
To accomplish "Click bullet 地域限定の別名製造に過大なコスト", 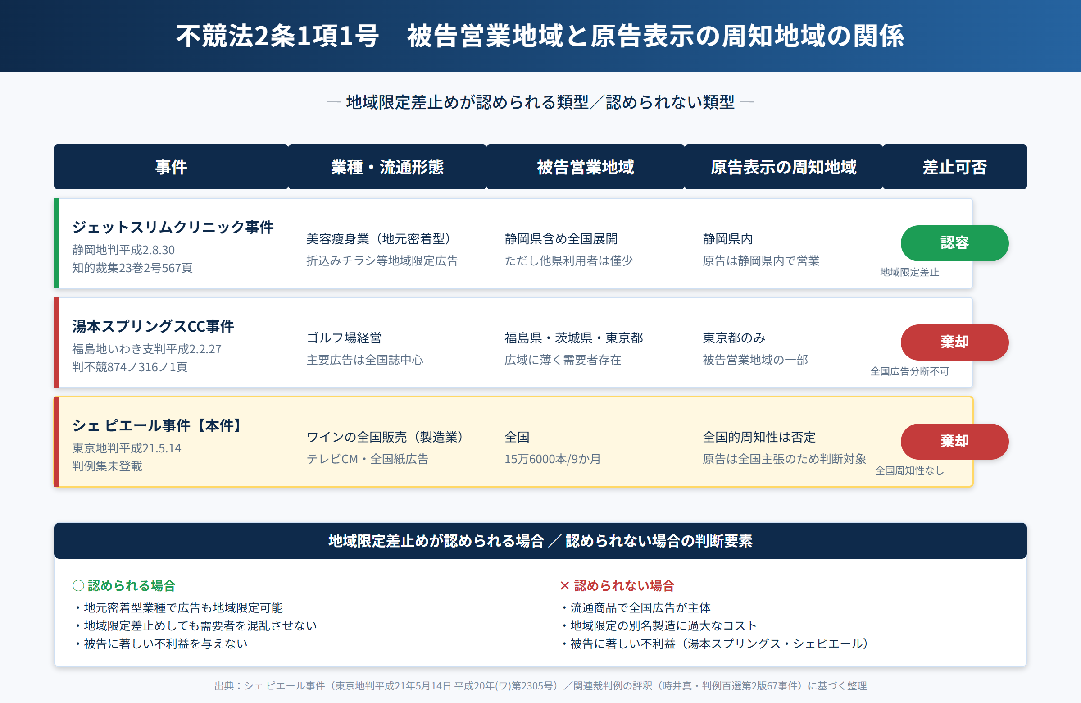I will click(x=659, y=625).
